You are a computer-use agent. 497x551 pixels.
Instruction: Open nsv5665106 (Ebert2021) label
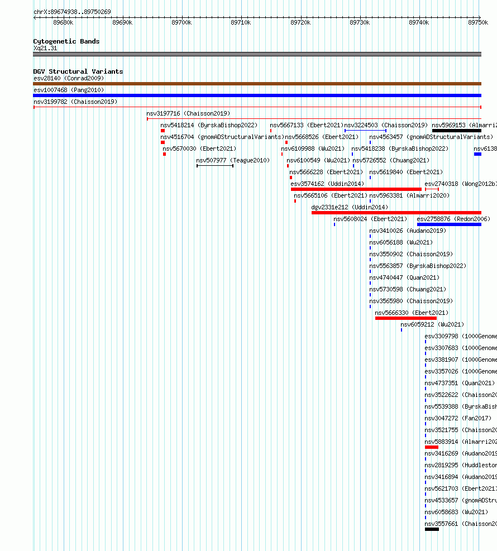[331, 196]
